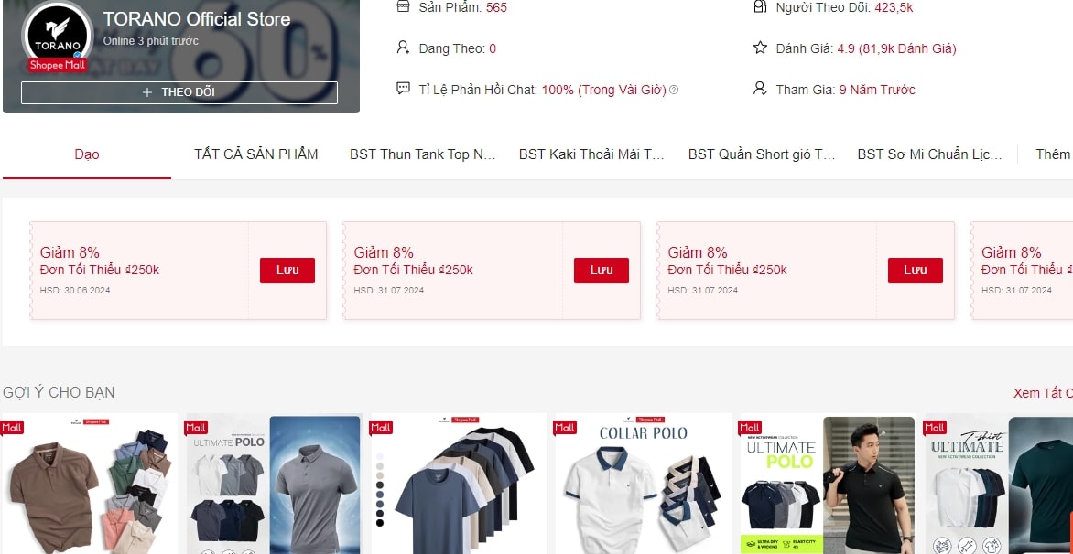
Task: Open the brown polo shirt product thumbnail
Action: [89, 484]
